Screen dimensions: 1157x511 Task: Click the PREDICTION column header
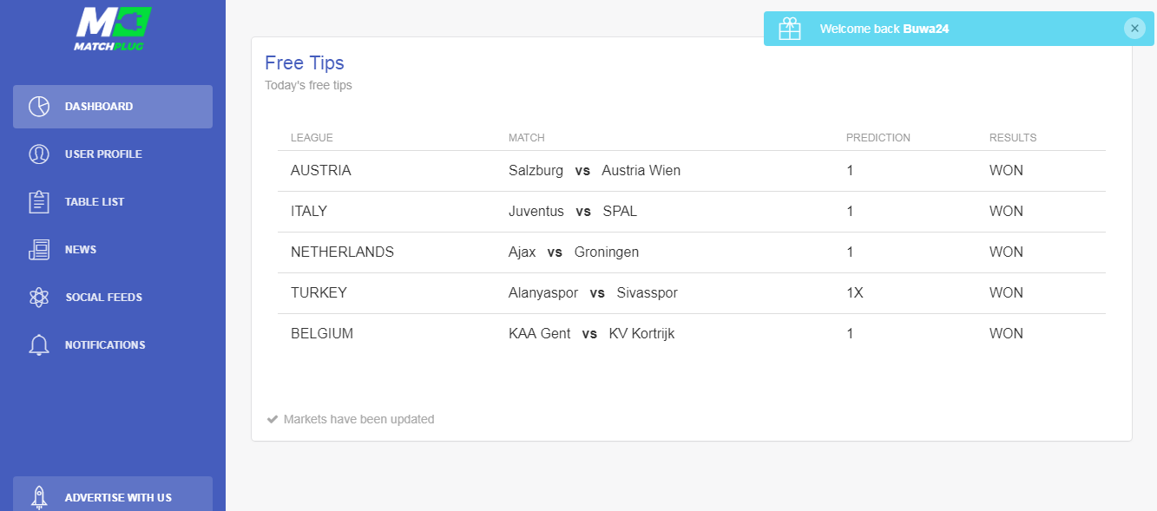tap(878, 138)
